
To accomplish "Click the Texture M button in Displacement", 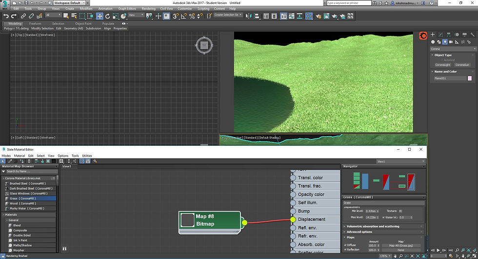I will [x=400, y=211].
